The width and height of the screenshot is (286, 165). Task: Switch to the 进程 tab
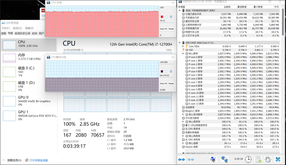click(x=3, y=33)
